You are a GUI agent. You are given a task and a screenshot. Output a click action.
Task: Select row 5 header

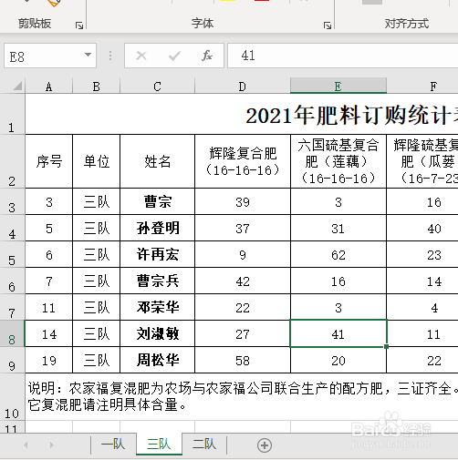click(x=12, y=254)
